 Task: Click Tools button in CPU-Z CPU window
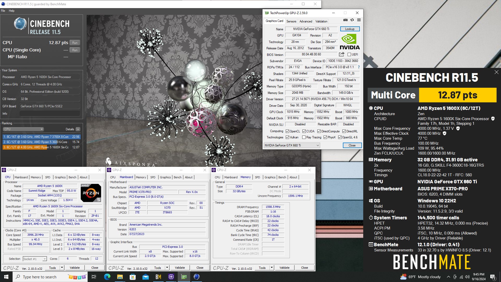[52, 268]
